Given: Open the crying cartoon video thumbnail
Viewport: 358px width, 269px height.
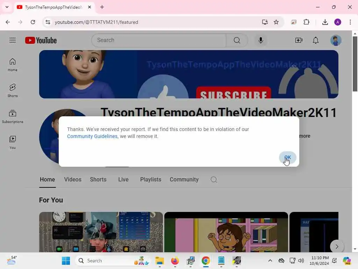Looking at the screenshot, I should point(226,232).
